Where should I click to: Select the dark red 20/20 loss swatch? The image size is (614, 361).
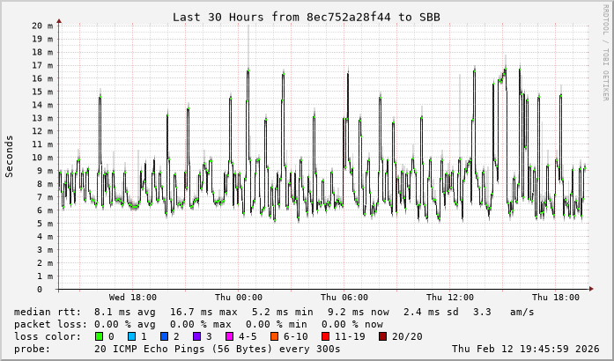(x=383, y=336)
